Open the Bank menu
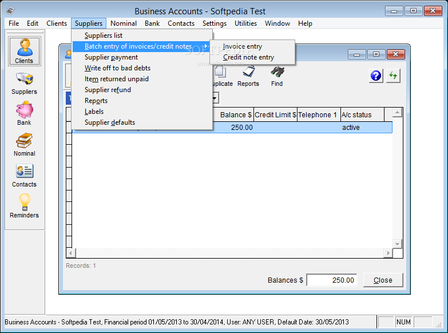Image resolution: width=448 pixels, height=333 pixels. coord(152,23)
